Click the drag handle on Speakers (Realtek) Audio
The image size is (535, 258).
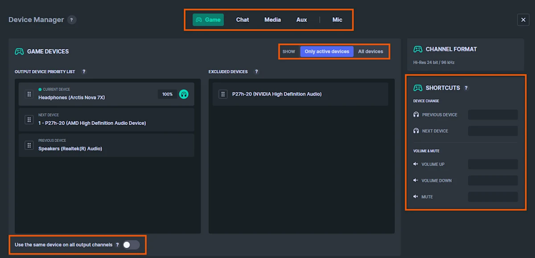pos(29,145)
